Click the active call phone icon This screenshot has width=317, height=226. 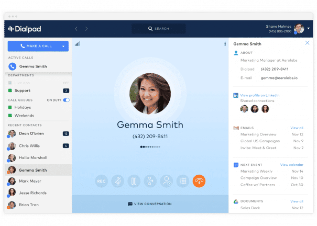(x=13, y=66)
